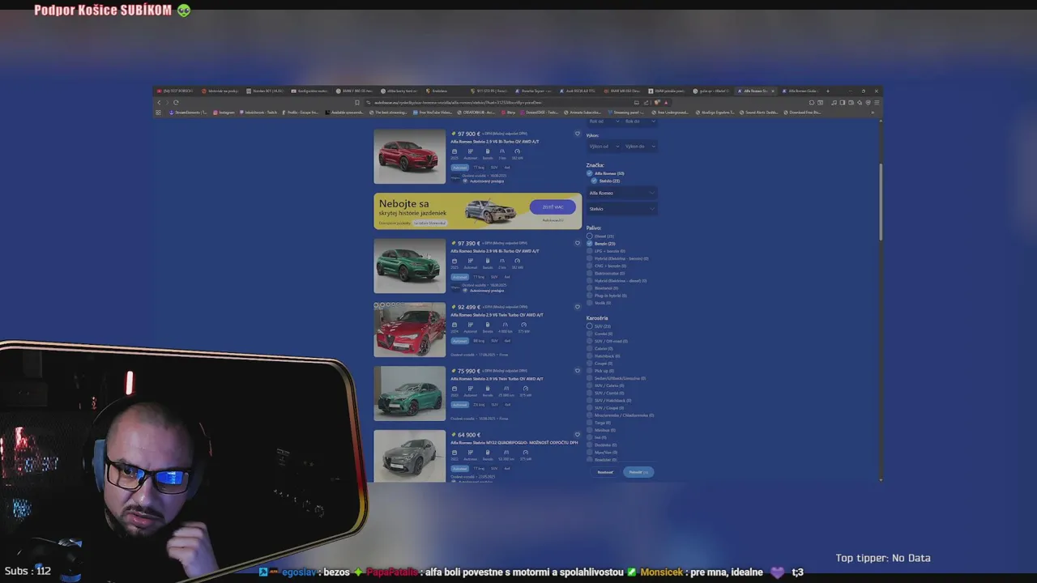Open the Výkon do dropdown
The image size is (1037, 583).
click(639, 147)
